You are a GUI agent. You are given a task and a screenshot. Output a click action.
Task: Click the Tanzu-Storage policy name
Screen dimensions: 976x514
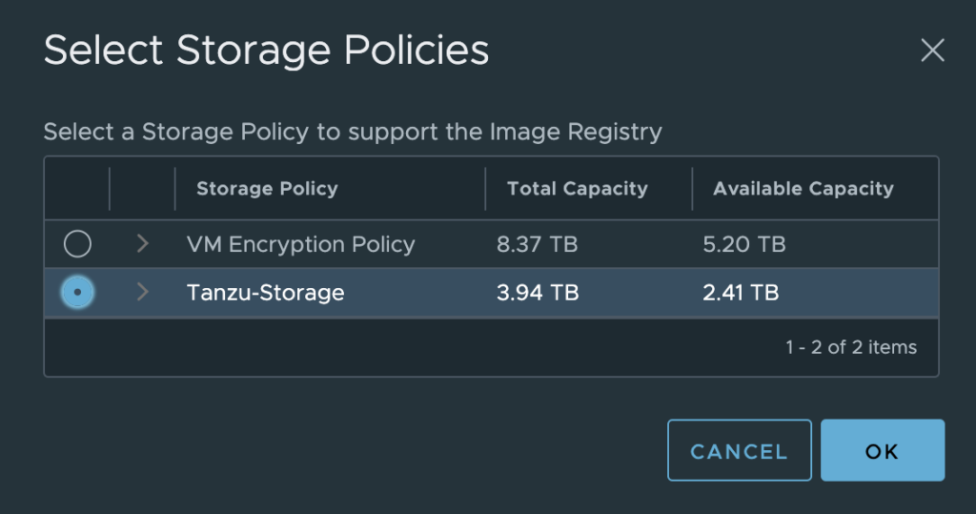(x=265, y=293)
